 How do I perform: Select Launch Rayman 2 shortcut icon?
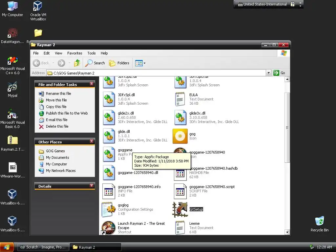tap(108, 228)
